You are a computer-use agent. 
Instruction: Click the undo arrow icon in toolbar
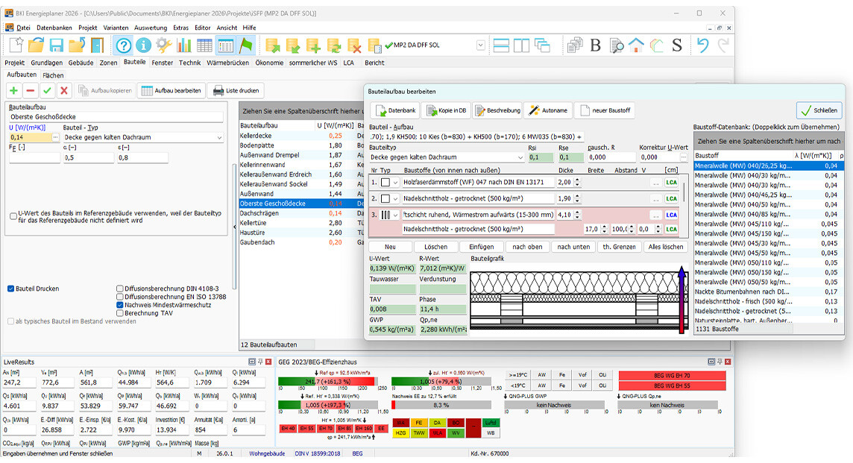click(702, 45)
